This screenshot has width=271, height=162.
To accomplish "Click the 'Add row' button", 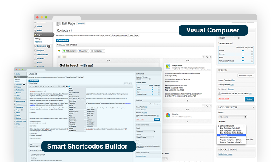I will click(83, 51).
